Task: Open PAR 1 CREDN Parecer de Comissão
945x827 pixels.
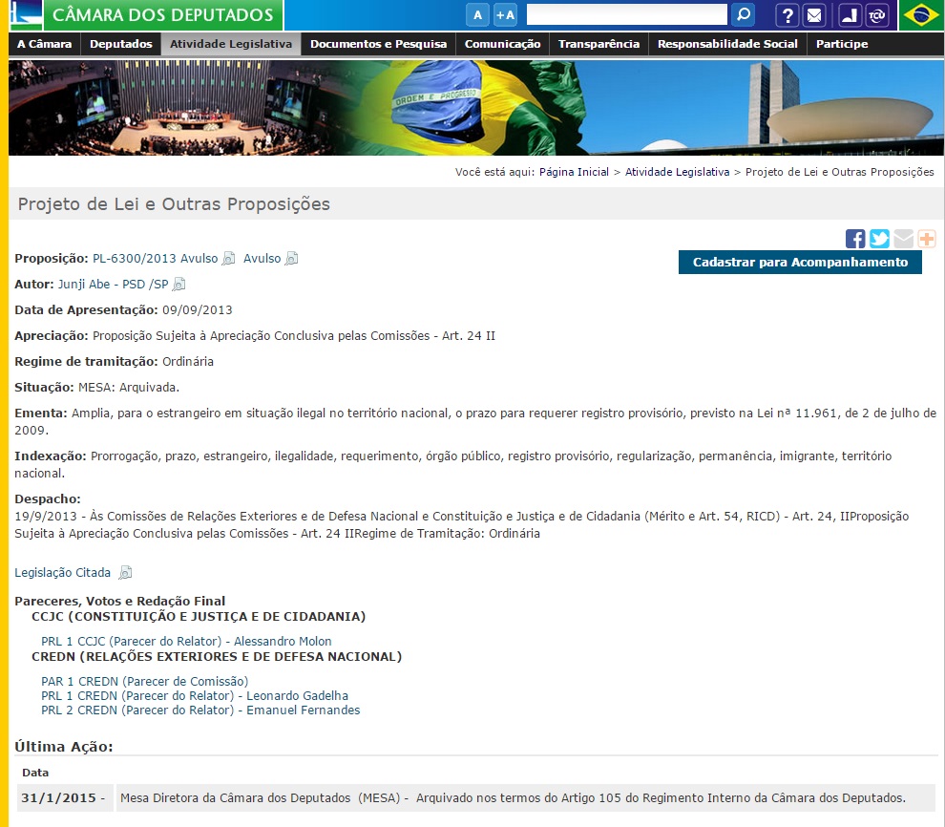Action: 145,681
